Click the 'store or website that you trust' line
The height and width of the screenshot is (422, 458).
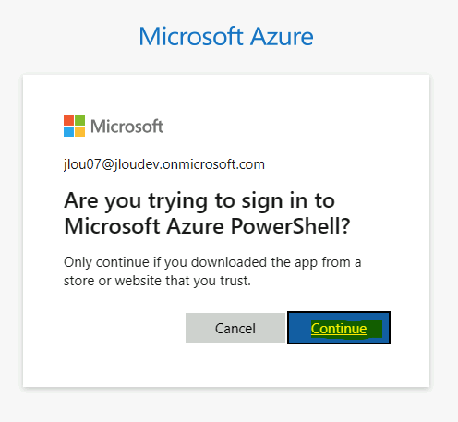tap(157, 281)
